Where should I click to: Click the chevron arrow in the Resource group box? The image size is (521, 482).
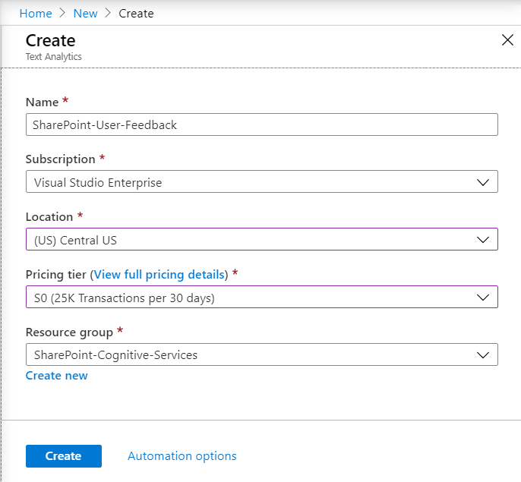pos(483,354)
